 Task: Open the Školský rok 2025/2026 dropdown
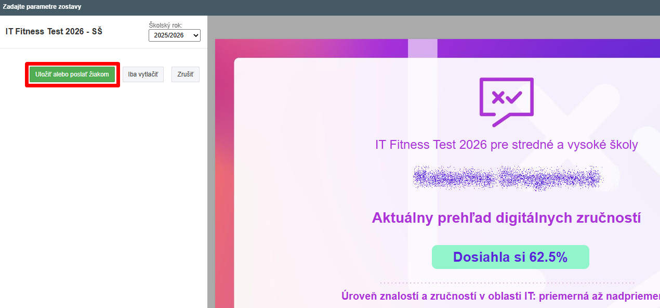tap(175, 35)
